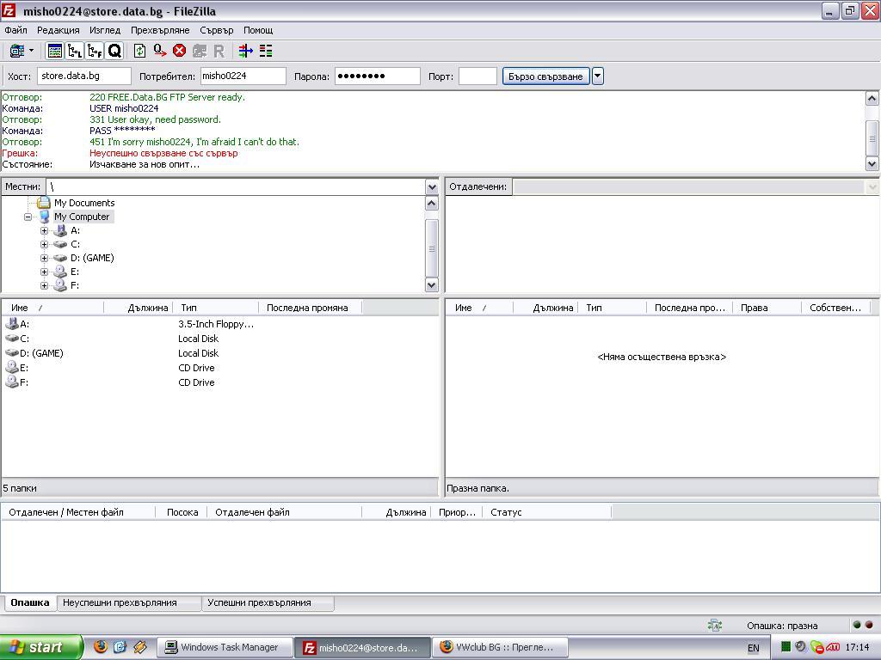
Task: Click the Хост input field
Action: tap(84, 76)
